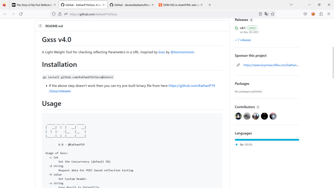This screenshot has width=334, height=188.
Task: Open README outline menu icon
Action: click(x=40, y=26)
